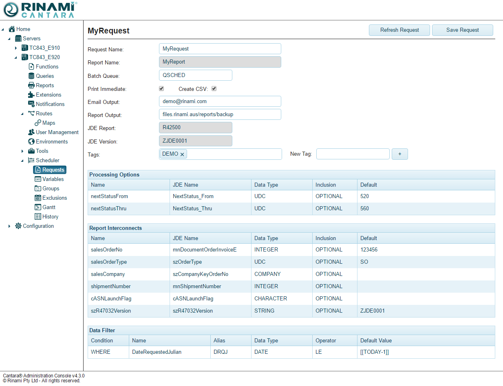Click the Exclusions calendar icon

point(38,198)
